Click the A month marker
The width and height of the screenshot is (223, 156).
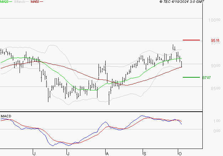click(x=107, y=154)
